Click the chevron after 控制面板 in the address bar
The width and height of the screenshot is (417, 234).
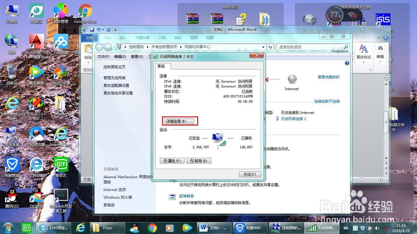coord(148,47)
